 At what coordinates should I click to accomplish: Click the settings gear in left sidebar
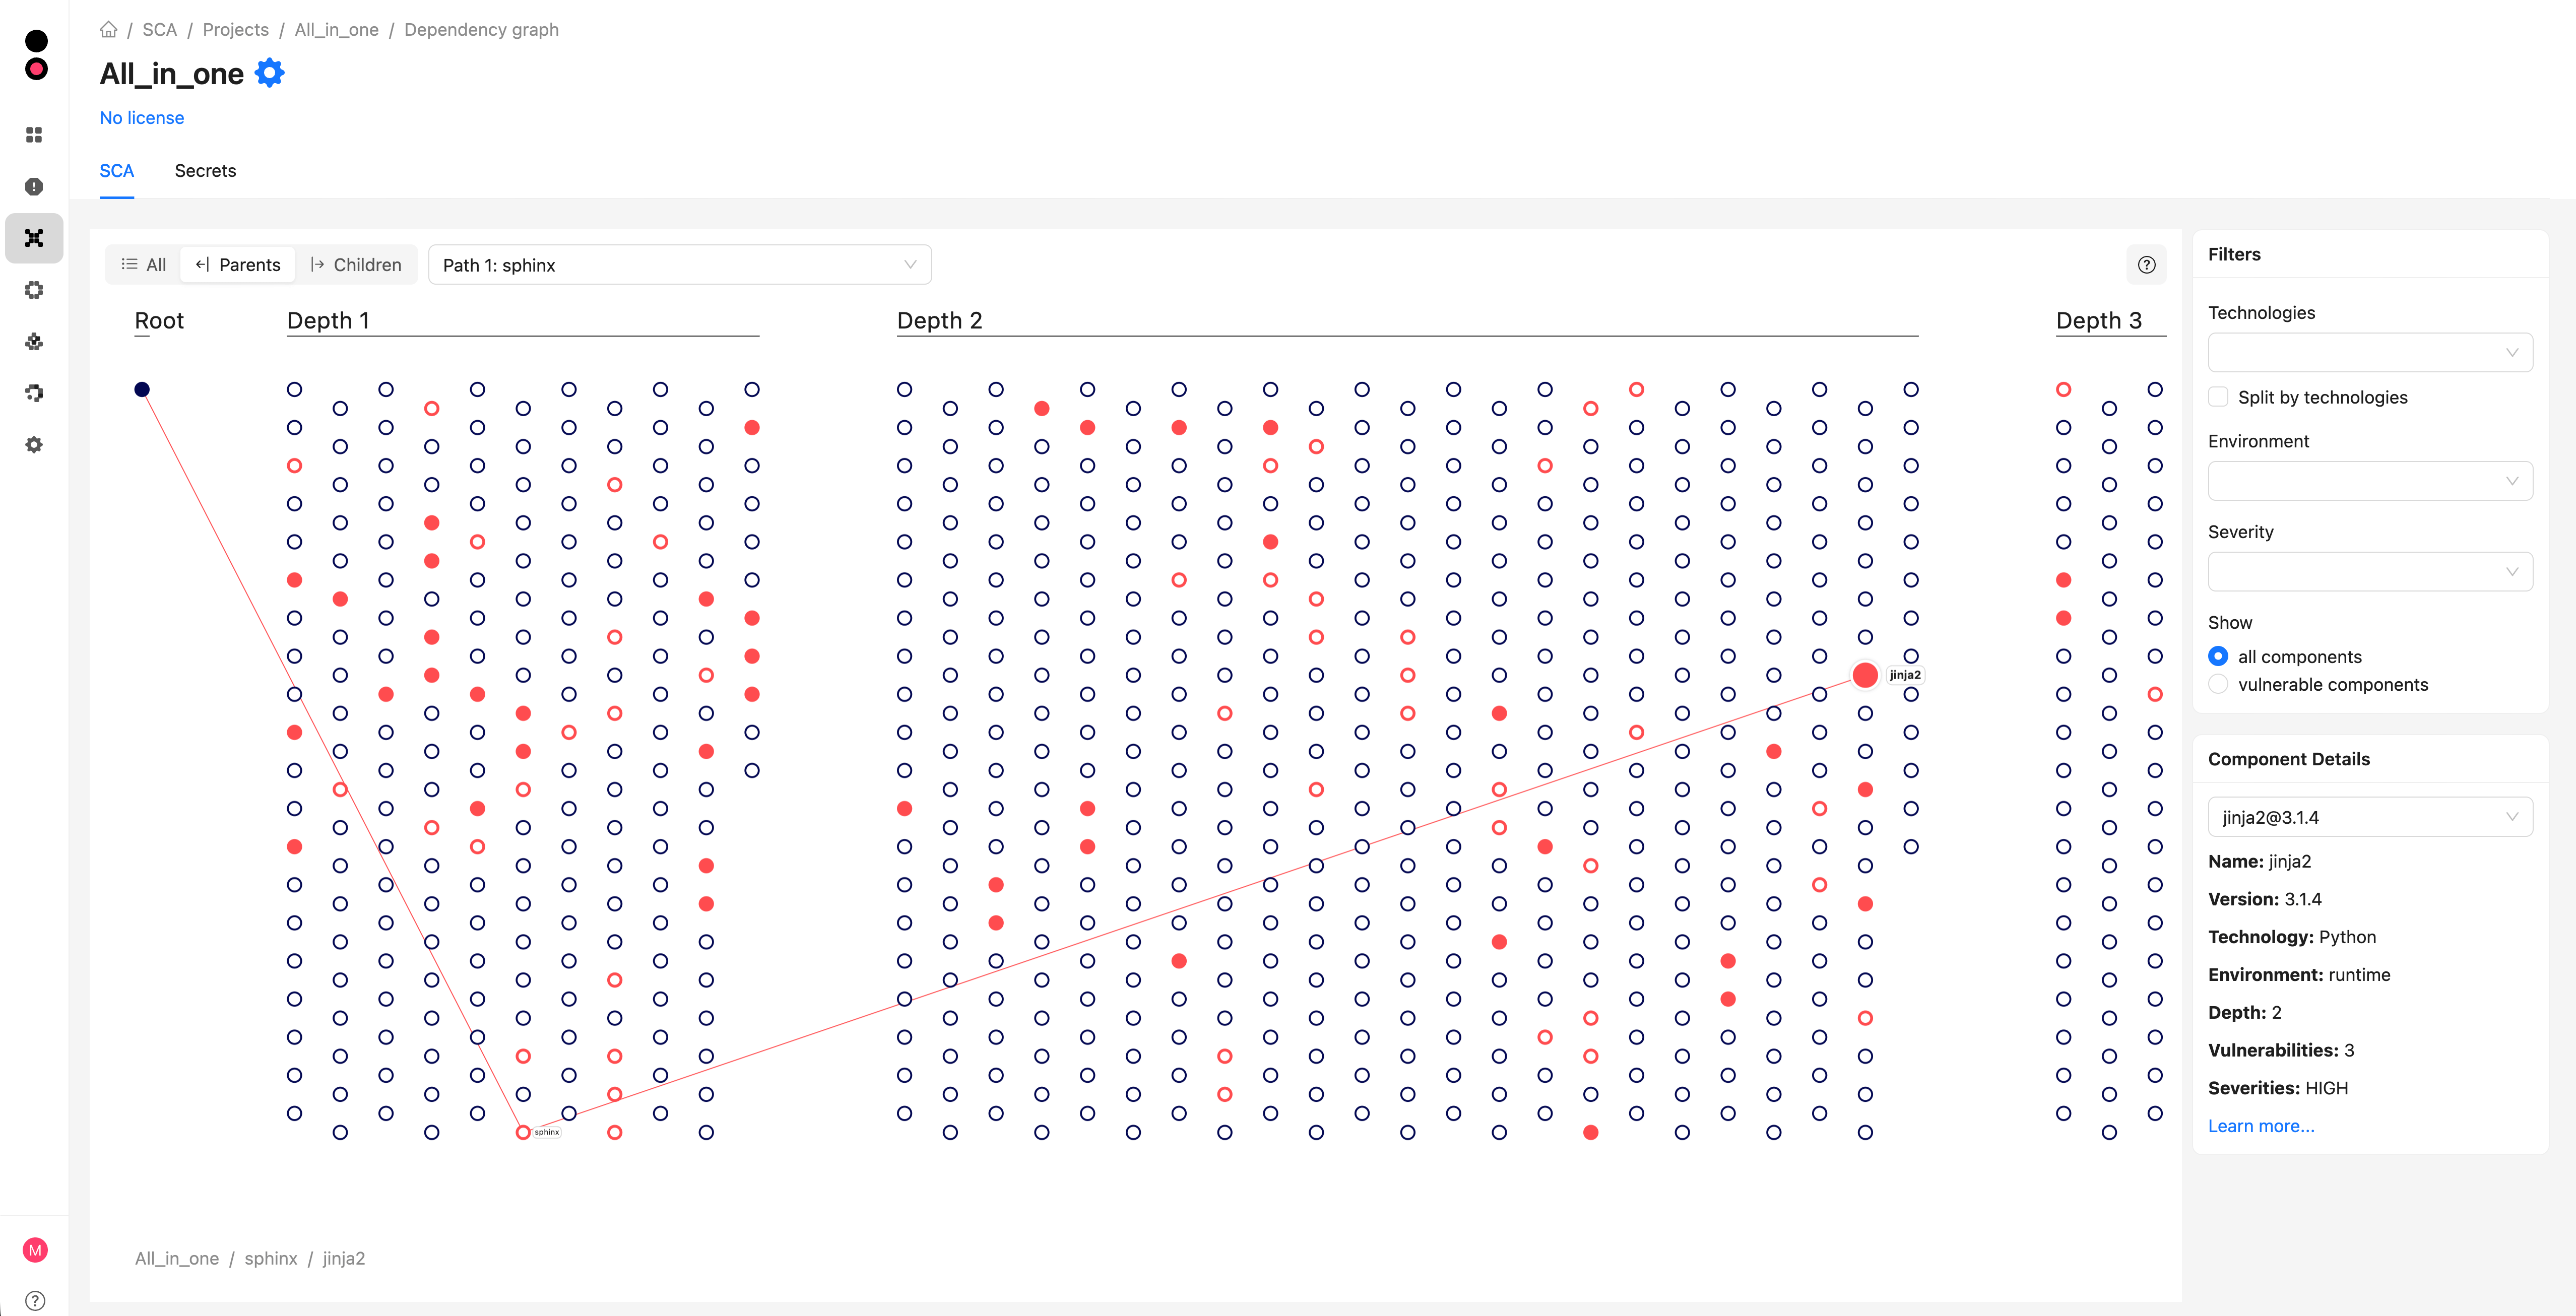pos(34,445)
